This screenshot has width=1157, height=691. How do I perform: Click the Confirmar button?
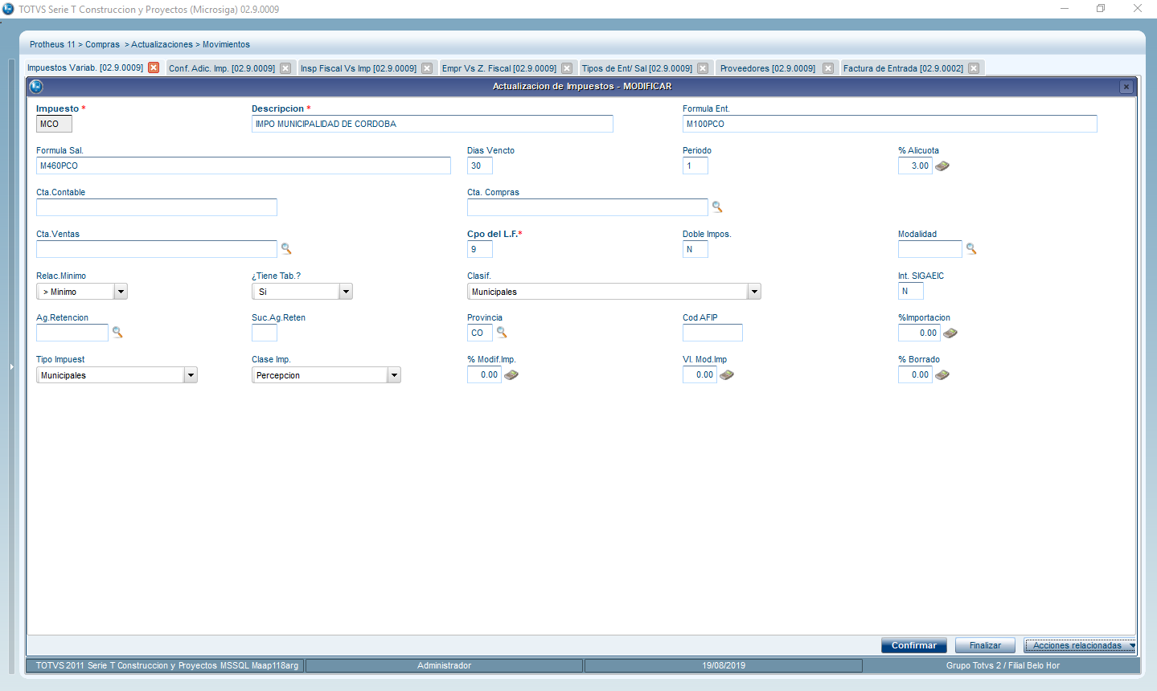click(914, 645)
